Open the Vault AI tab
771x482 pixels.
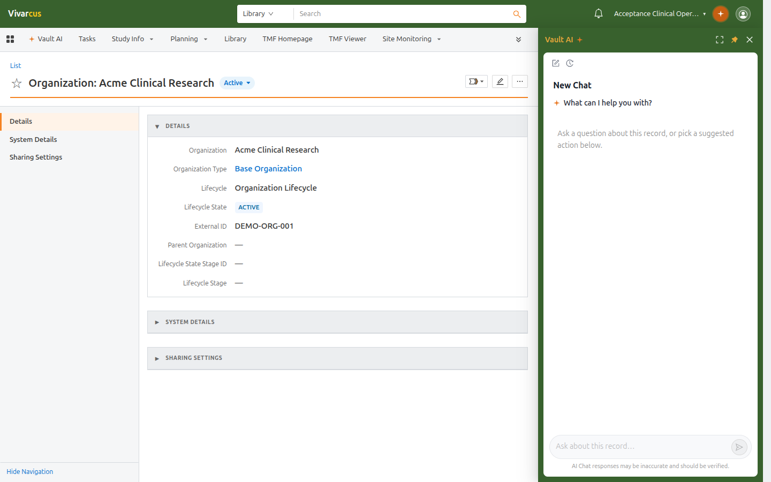pyautogui.click(x=46, y=39)
